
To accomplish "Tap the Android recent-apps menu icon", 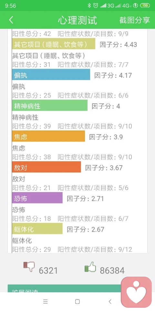I will tap(46, 302).
